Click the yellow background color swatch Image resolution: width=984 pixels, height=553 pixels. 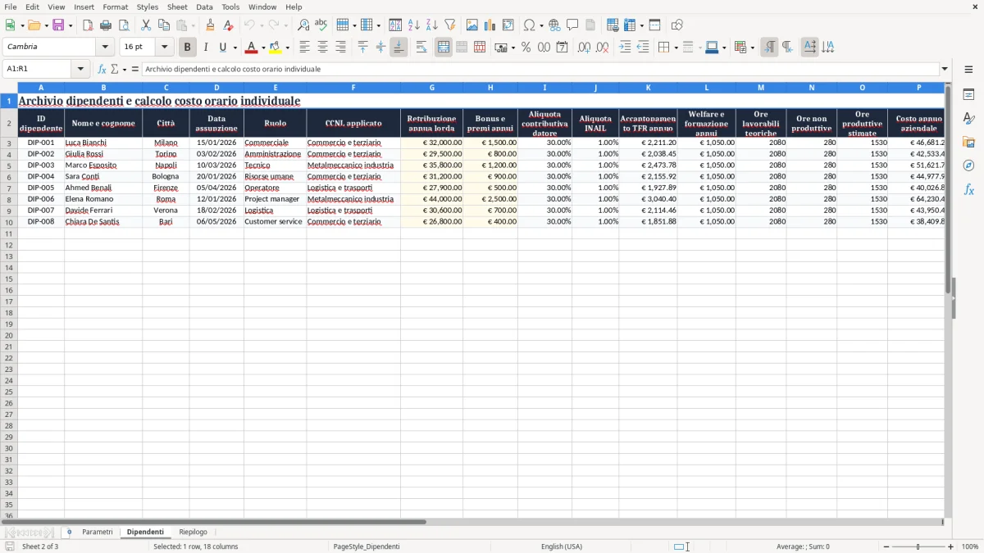[276, 48]
